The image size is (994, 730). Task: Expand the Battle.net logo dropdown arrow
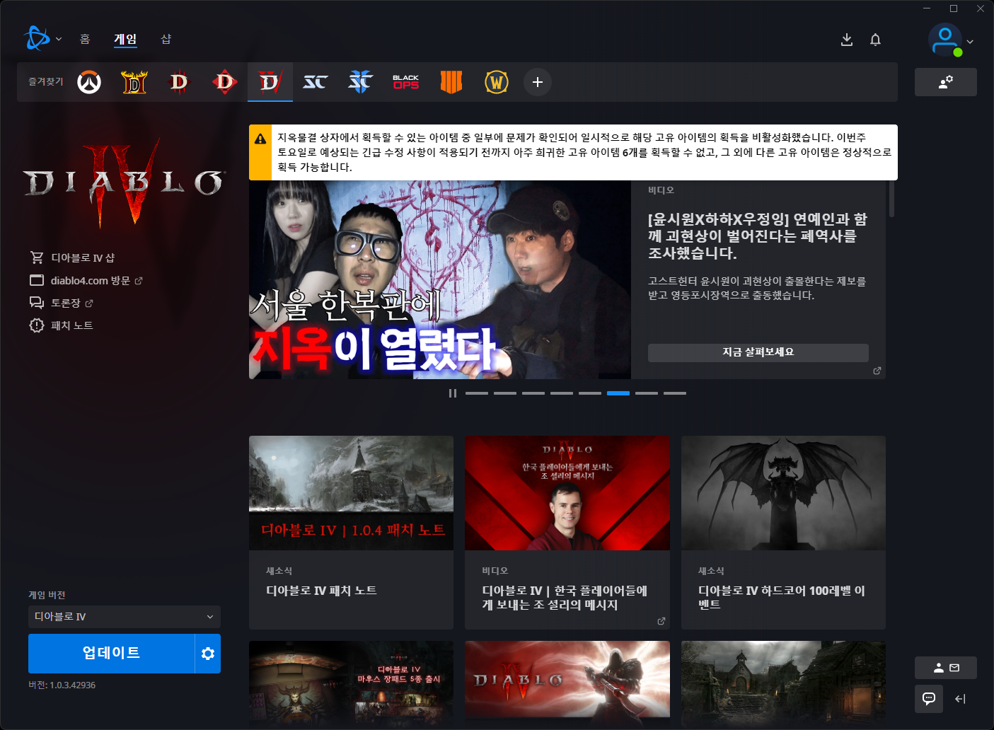59,39
